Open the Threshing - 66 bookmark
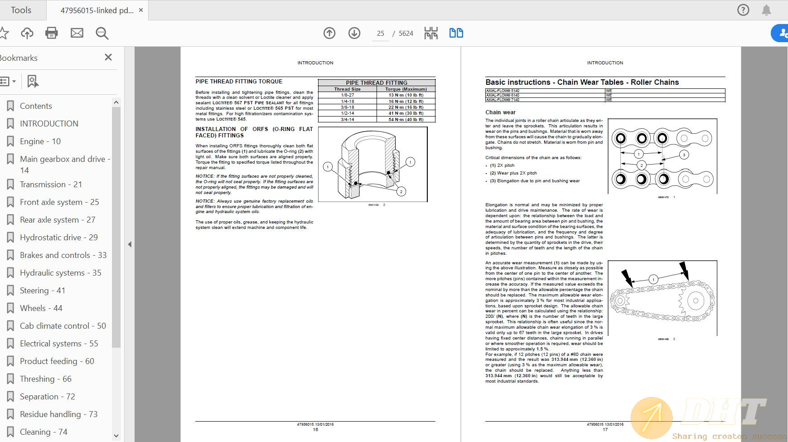Viewport: 788px width, 442px height. click(x=46, y=379)
